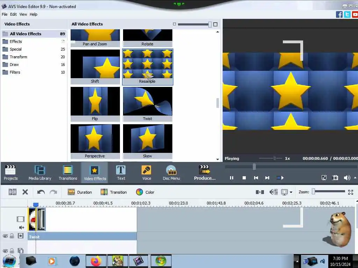The image size is (358, 268).
Task: Adjust the thumbnail size slider
Action: click(x=210, y=24)
